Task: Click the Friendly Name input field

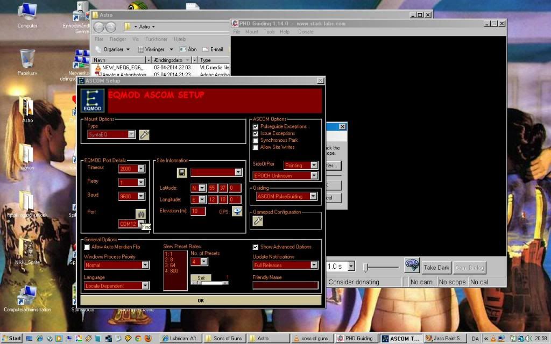Action: click(x=285, y=285)
